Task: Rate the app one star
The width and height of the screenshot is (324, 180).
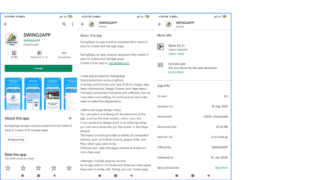Action: pos(8,168)
